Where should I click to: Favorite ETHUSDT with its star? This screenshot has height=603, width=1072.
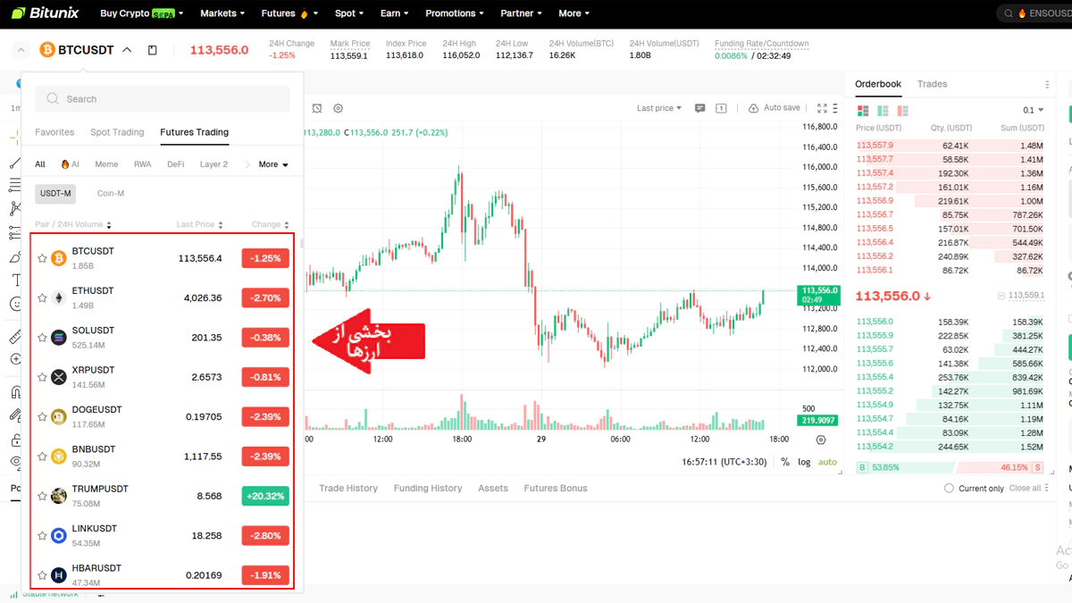(x=42, y=297)
